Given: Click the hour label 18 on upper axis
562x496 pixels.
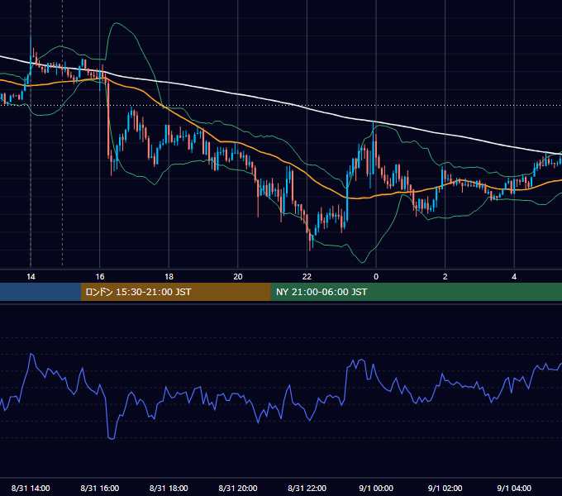Looking at the screenshot, I should [x=169, y=277].
